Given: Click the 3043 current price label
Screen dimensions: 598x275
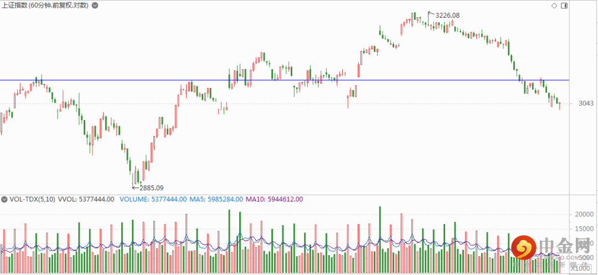Looking at the screenshot, I should [586, 103].
